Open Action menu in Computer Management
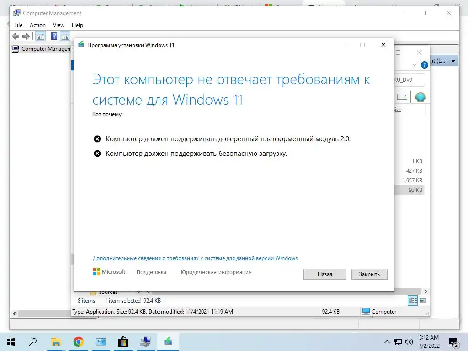Viewport: 468px width, 351px height. point(37,25)
